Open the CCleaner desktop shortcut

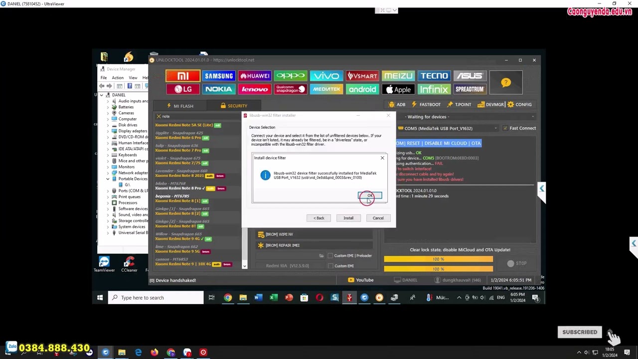[129, 264]
